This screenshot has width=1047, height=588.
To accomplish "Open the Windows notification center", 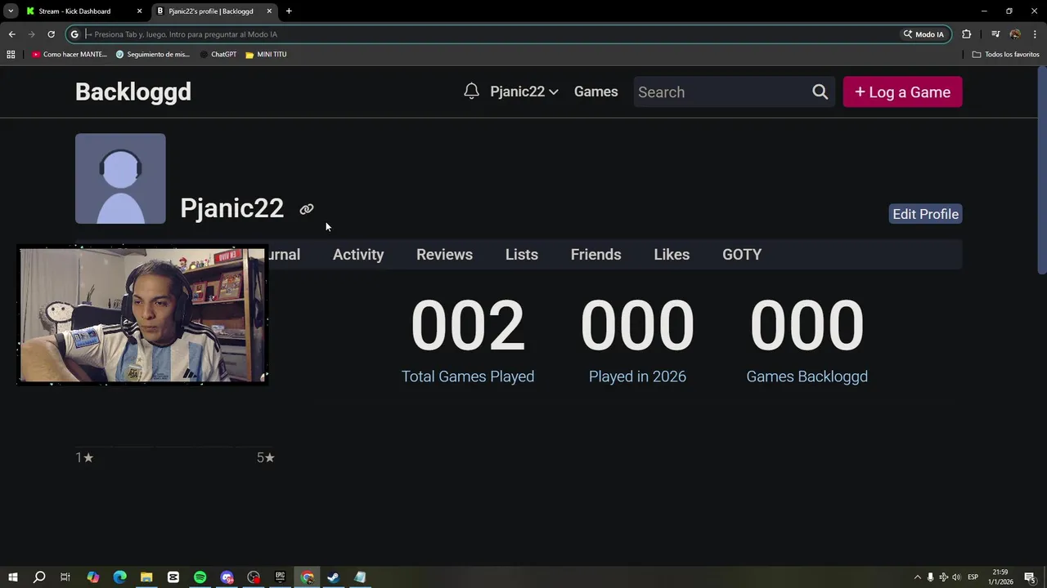I will pos(1031,577).
